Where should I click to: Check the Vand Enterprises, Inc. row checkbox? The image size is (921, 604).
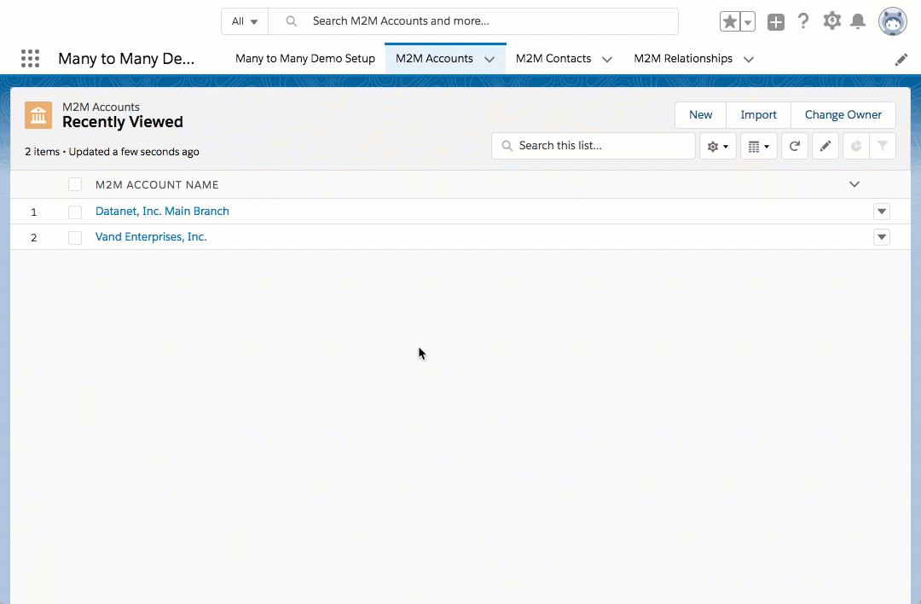point(74,237)
